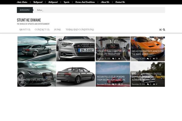Open Bollywood category in top bar
Image resolution: width=182 pixels, height=121 pixels.
pos(38,2)
